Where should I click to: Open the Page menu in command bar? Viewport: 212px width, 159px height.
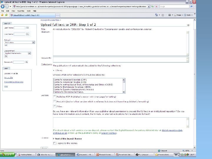(x=178, y=15)
